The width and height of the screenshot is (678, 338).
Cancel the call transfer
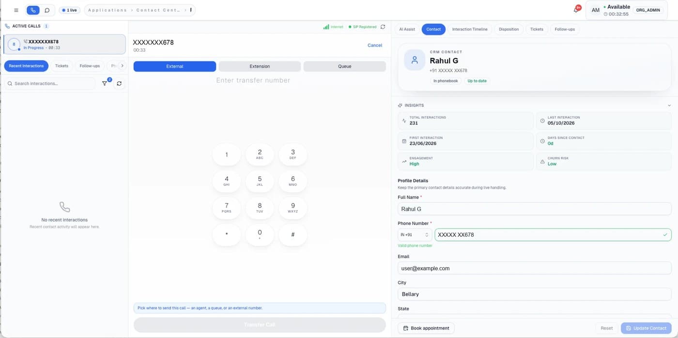375,45
